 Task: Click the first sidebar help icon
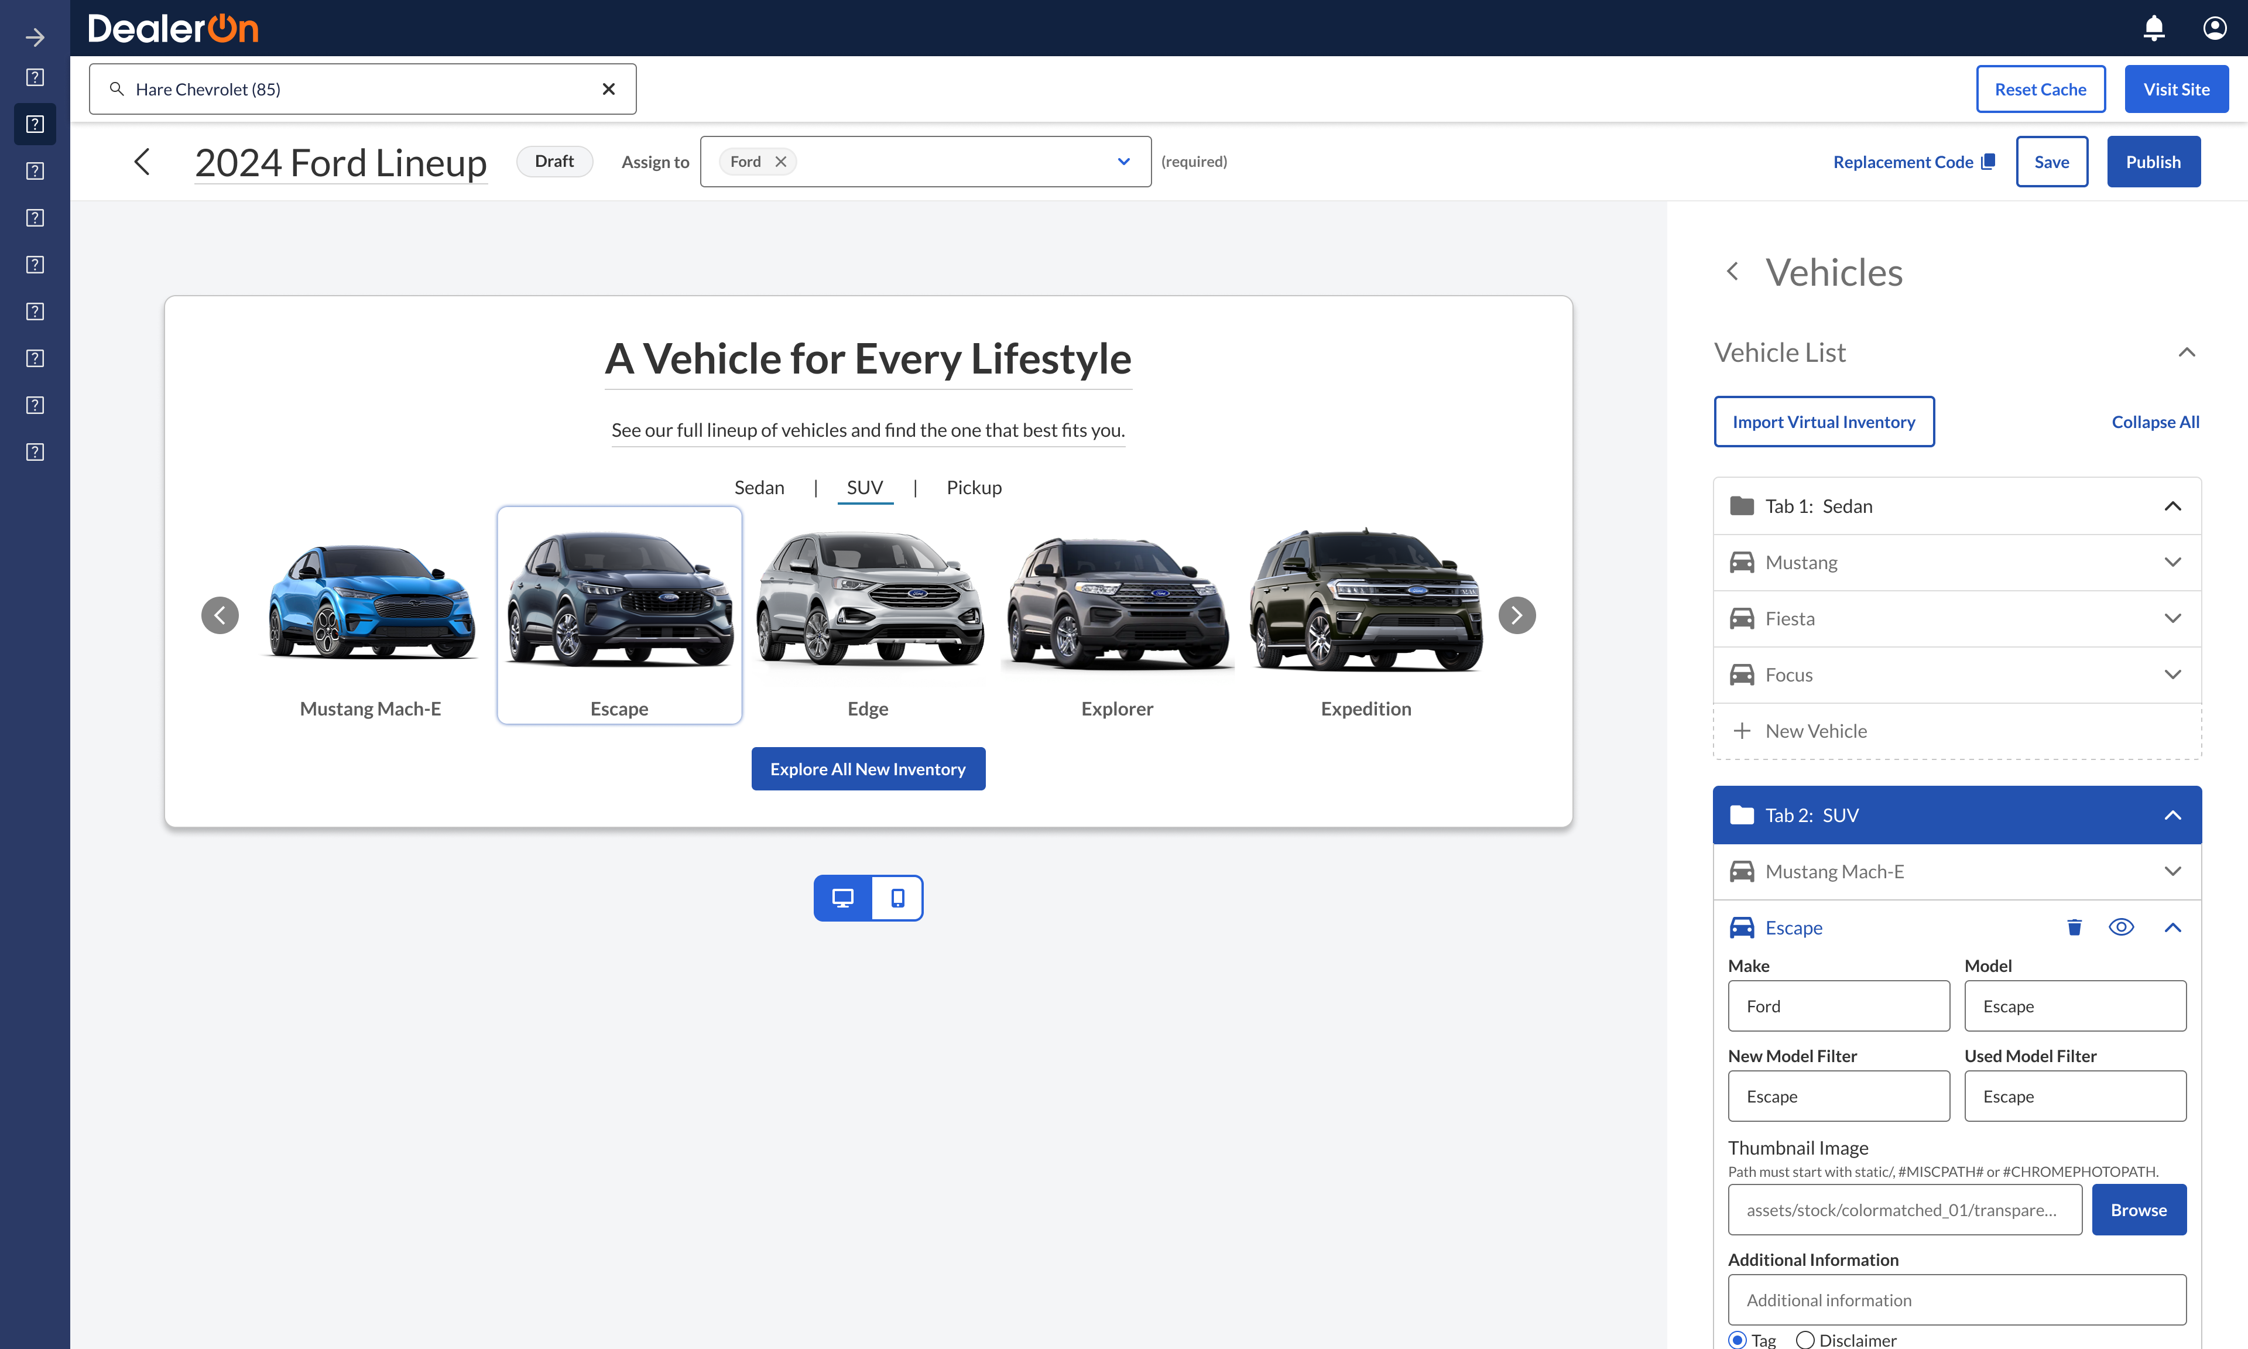point(35,77)
